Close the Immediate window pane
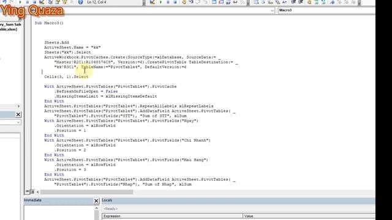 [96, 200]
